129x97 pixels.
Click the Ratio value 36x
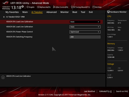point(119,30)
